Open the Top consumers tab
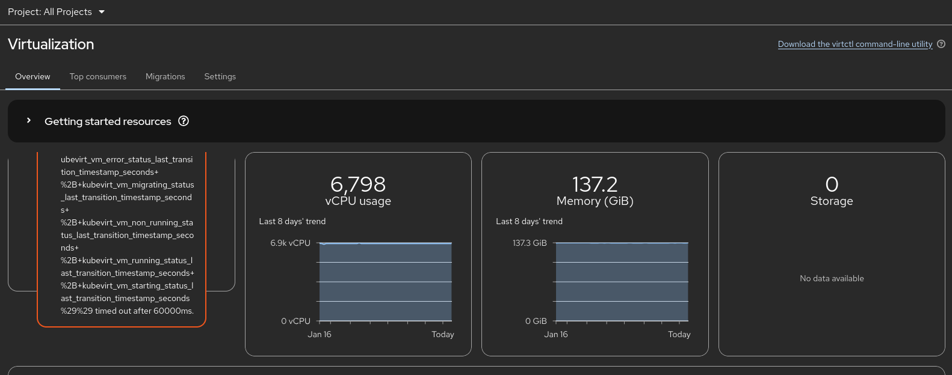Screen dimensions: 952x375 pos(98,76)
